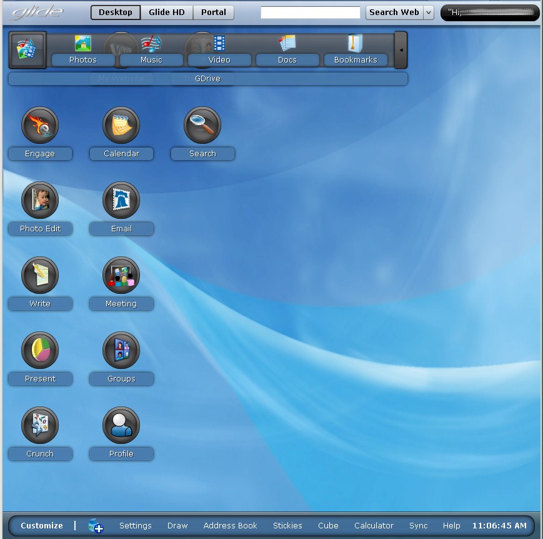Image resolution: width=543 pixels, height=539 pixels.
Task: Launch the Present pie chart icon
Action: click(40, 350)
